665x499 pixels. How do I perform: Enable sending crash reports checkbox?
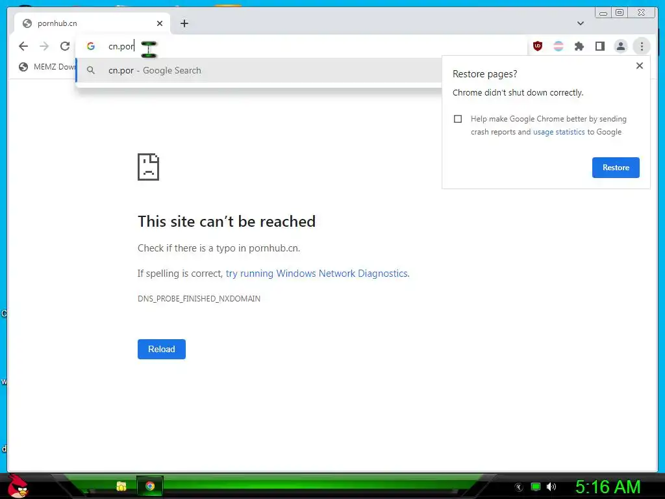(458, 119)
